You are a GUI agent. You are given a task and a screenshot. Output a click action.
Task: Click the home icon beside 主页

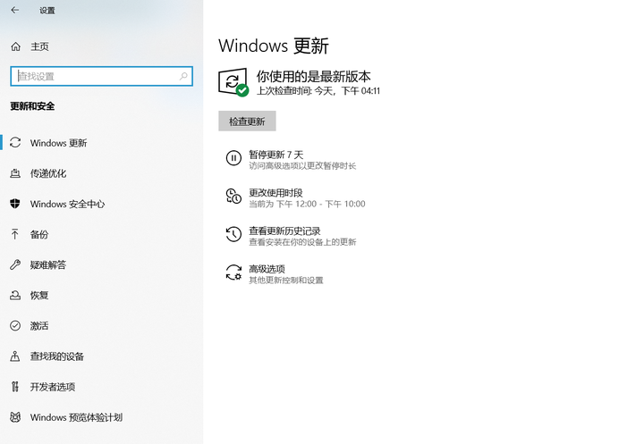tap(15, 46)
